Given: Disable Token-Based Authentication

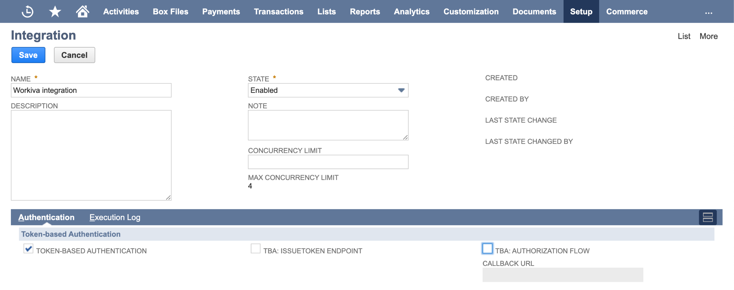Looking at the screenshot, I should click(28, 249).
